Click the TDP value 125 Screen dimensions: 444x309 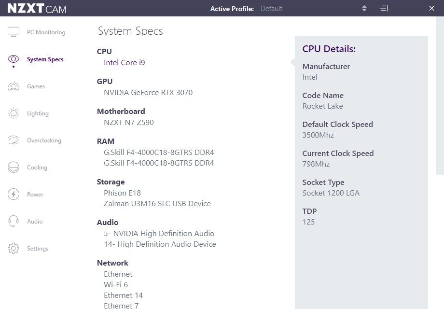coord(308,222)
